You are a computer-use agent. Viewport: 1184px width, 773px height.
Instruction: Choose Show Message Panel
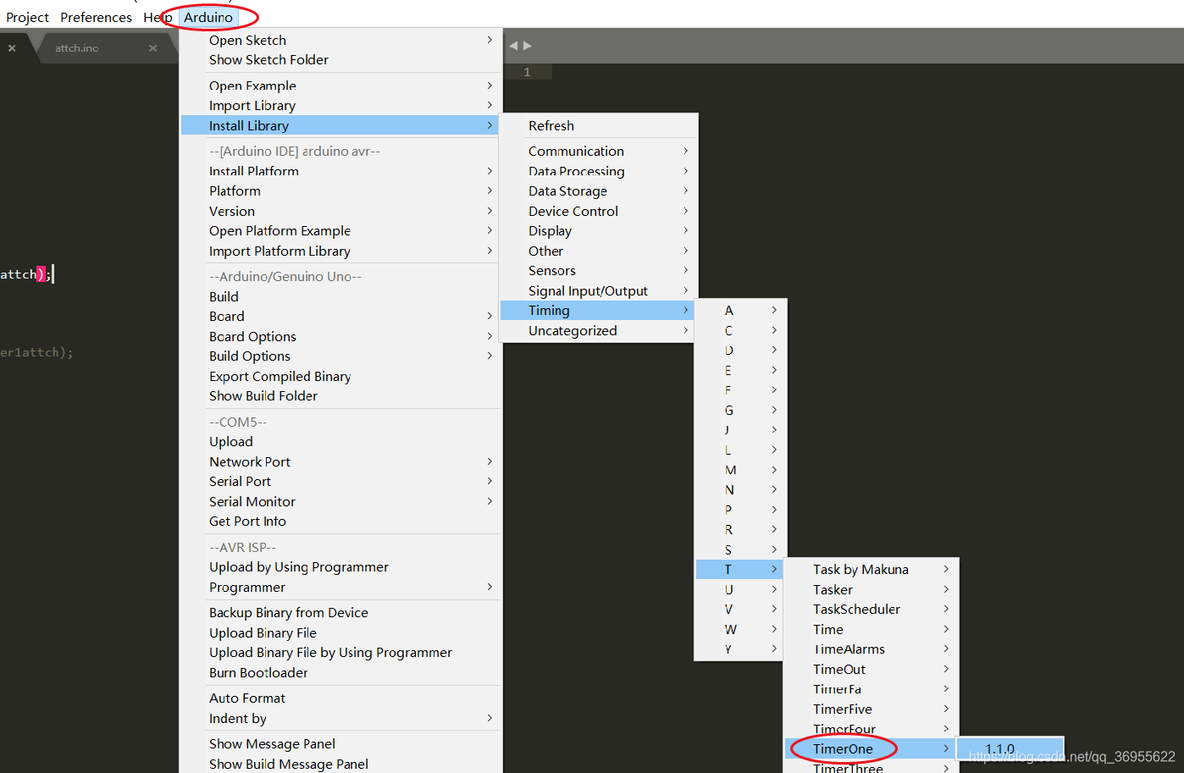[x=340, y=744]
